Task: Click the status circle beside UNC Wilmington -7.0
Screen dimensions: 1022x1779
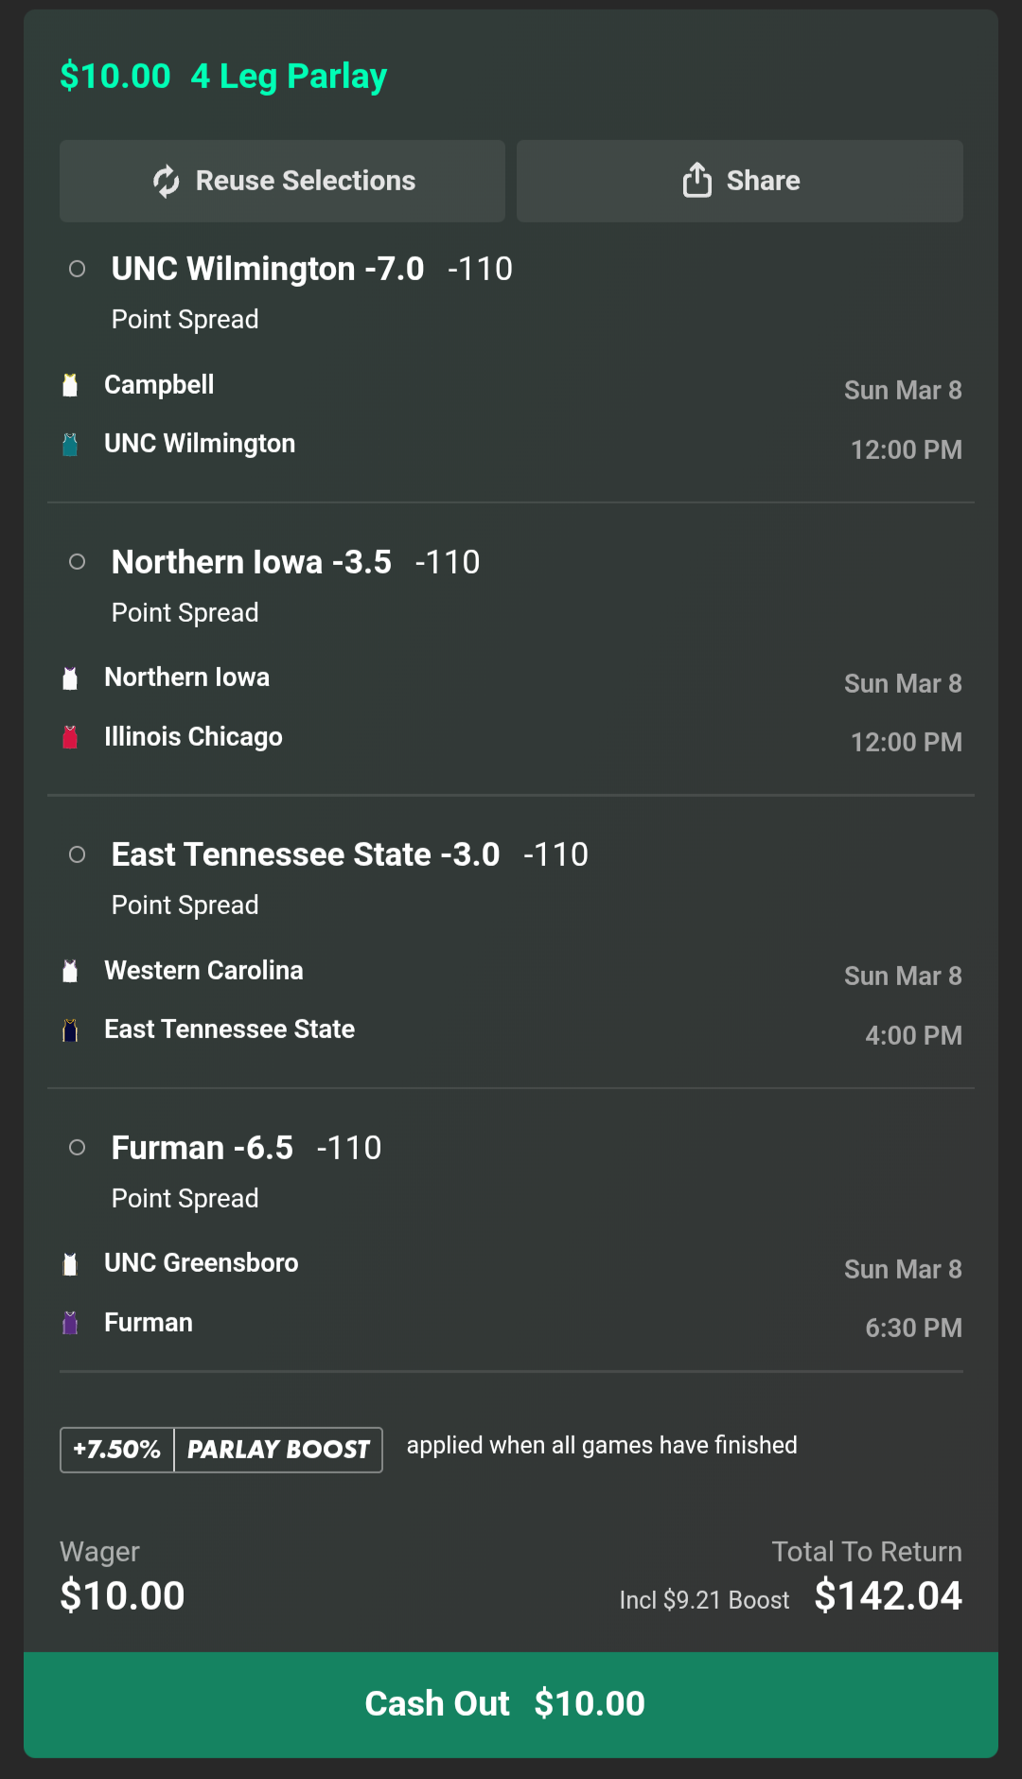Action: 78,270
